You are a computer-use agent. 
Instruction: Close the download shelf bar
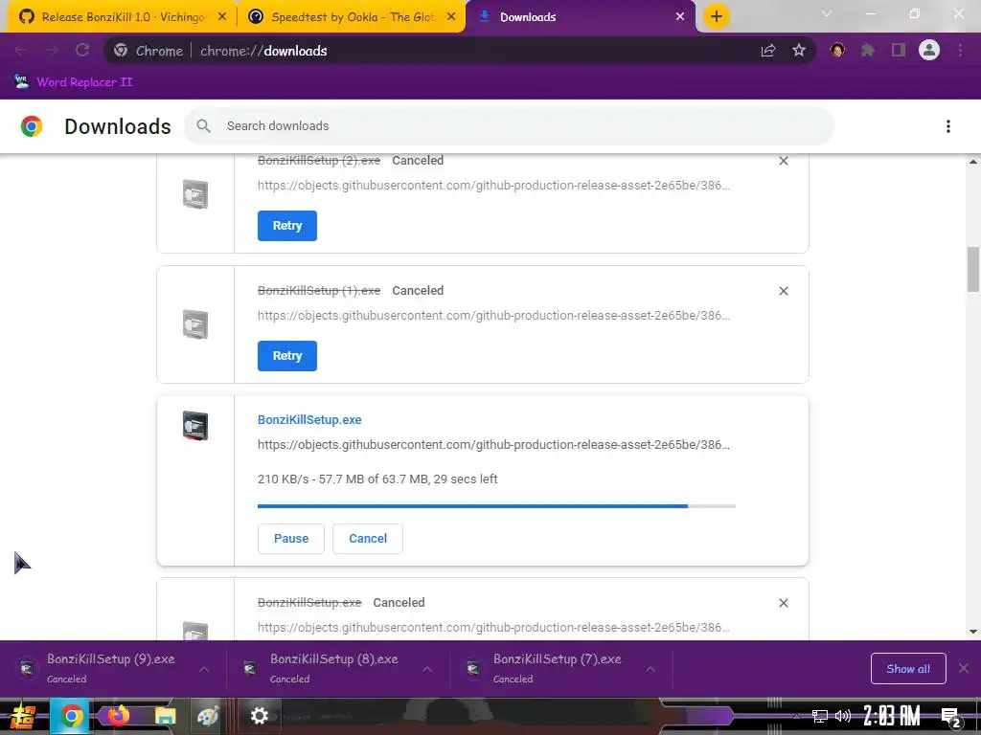(x=964, y=669)
